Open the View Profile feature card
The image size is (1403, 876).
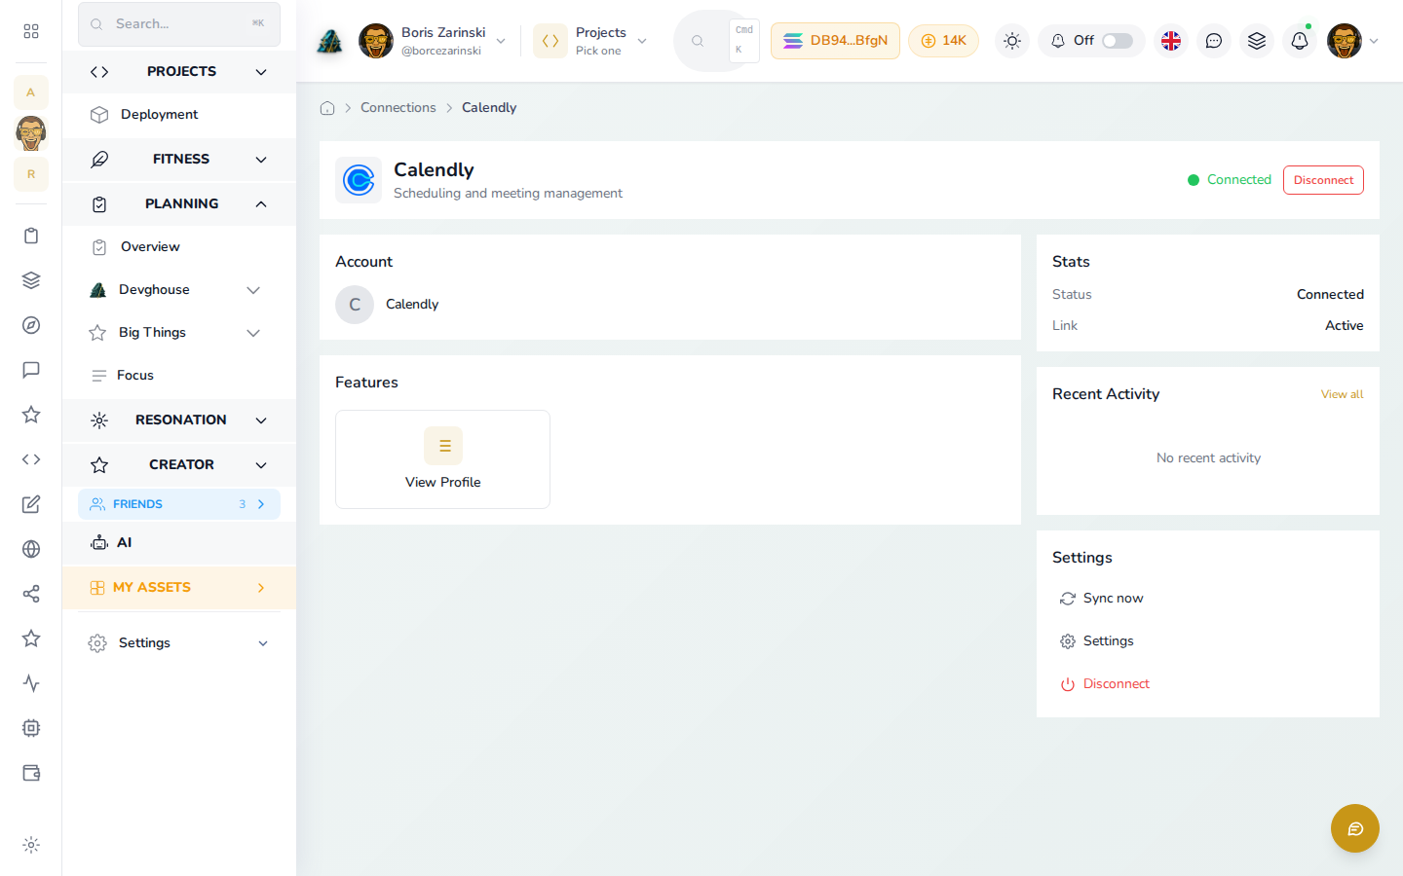[442, 459]
